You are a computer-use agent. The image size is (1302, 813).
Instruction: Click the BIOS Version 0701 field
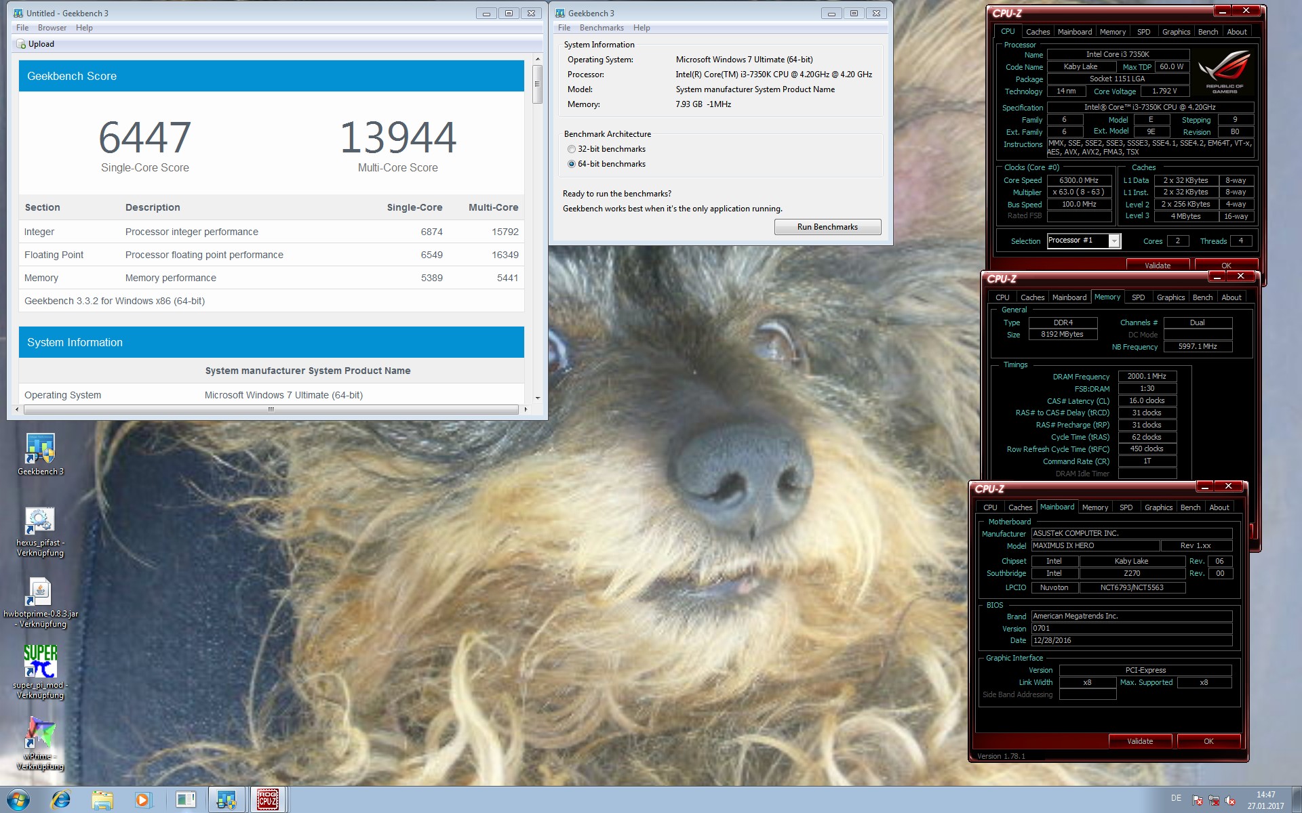pos(1131,629)
